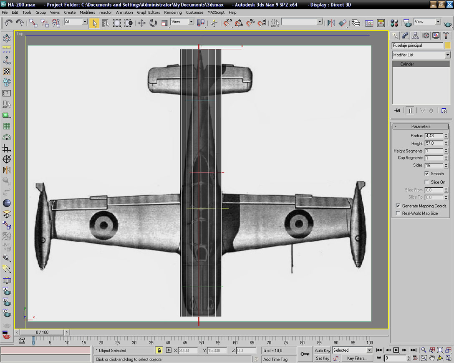Click the time slider 0 / 100 handle
454x363 pixels.
coord(42,332)
